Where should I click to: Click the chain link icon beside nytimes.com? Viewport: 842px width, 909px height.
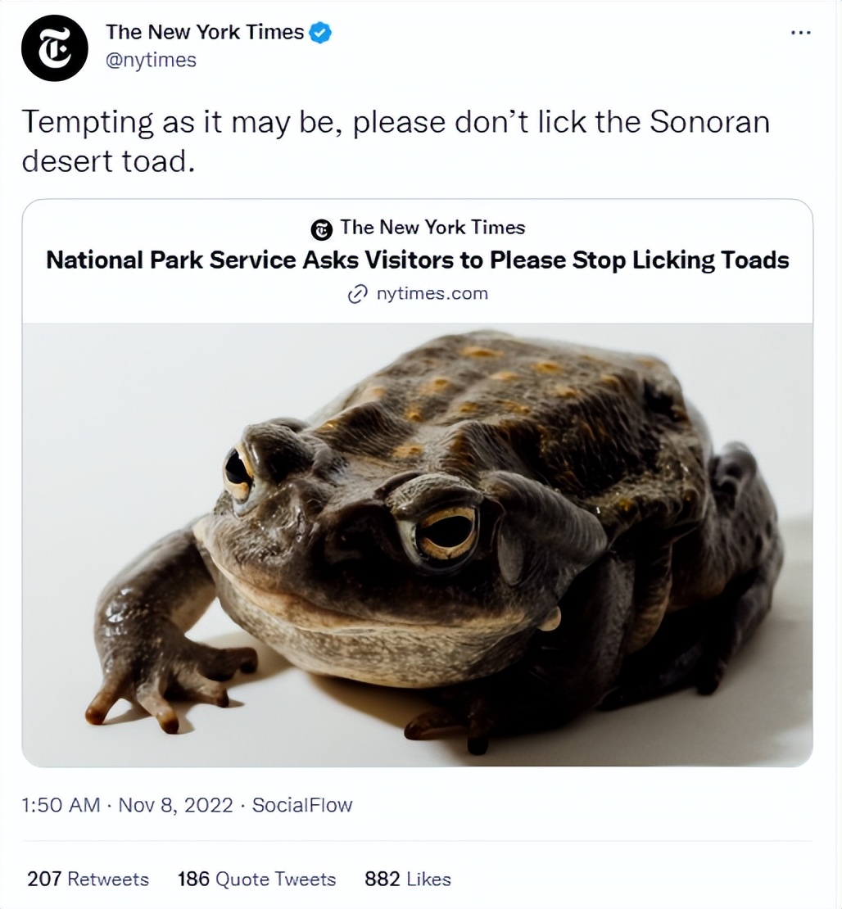tap(358, 294)
